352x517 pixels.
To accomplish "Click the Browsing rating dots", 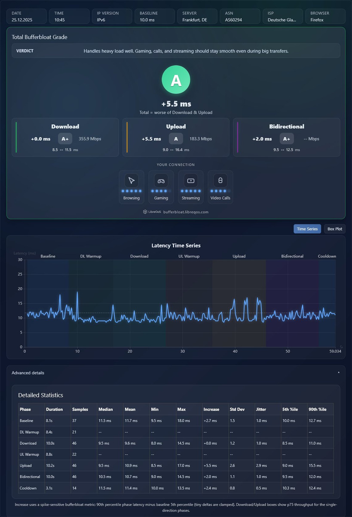I will click(x=132, y=191).
